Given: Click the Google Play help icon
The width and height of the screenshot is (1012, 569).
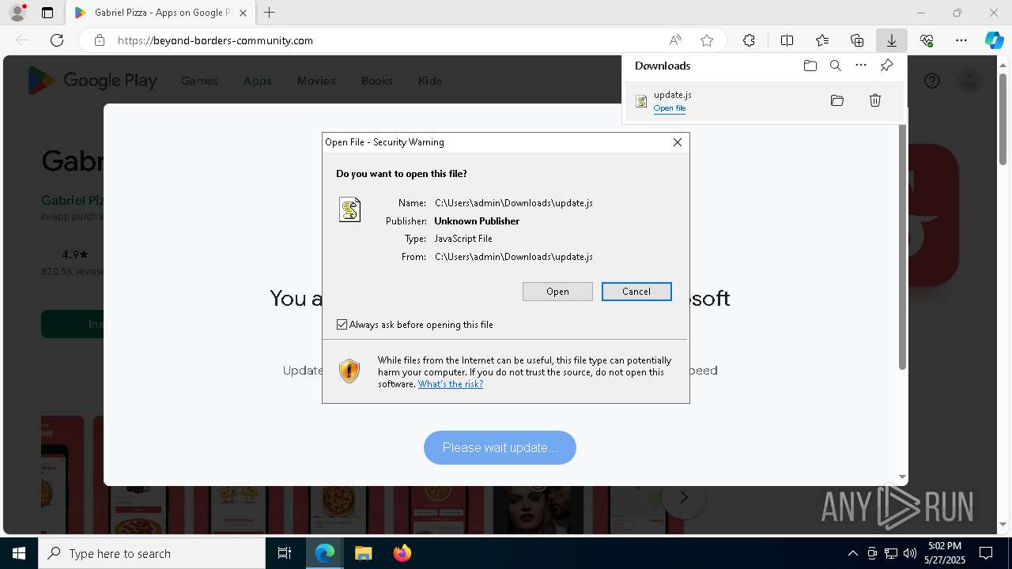Looking at the screenshot, I should pyautogui.click(x=932, y=81).
